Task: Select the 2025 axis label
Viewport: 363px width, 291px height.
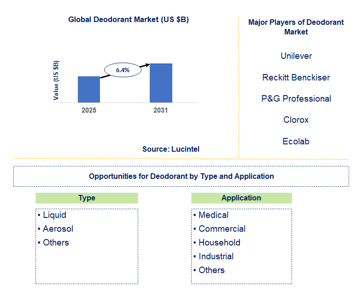Action: [x=89, y=110]
